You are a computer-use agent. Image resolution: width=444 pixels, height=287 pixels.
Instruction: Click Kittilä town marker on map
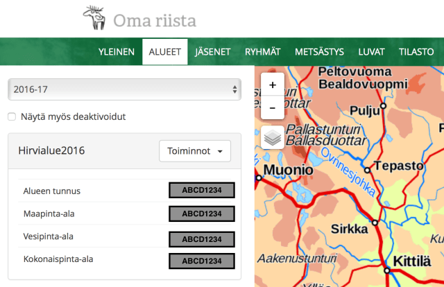click(x=387, y=270)
